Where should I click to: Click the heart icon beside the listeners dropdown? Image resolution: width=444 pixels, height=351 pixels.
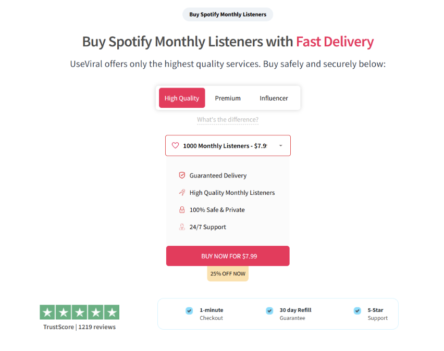click(177, 145)
